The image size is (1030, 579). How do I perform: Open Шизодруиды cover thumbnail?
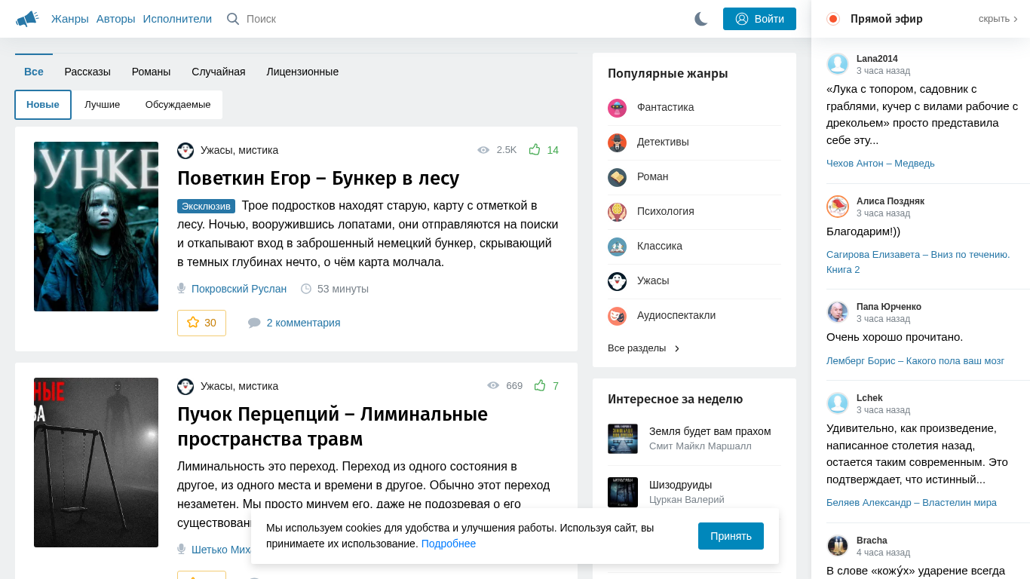click(x=623, y=492)
